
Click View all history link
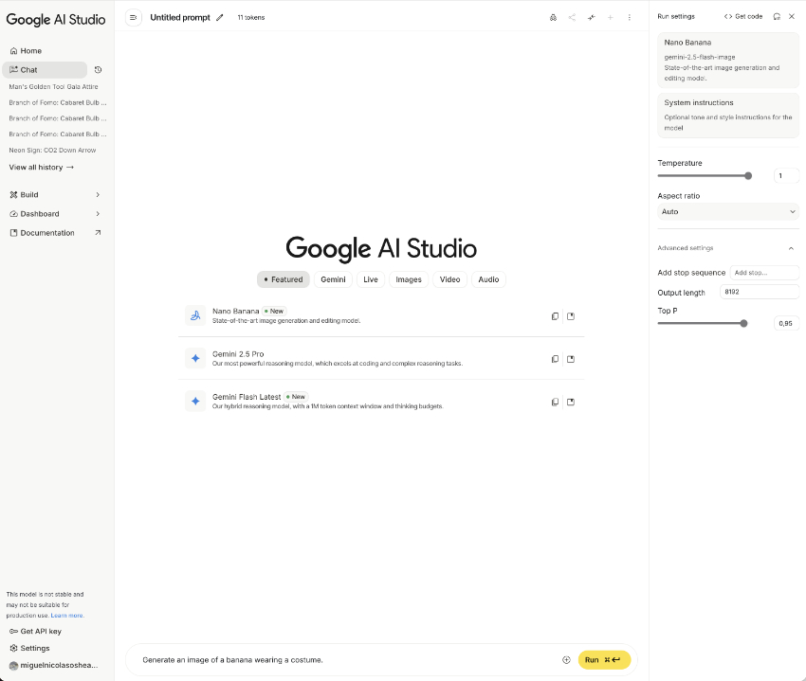coord(41,168)
